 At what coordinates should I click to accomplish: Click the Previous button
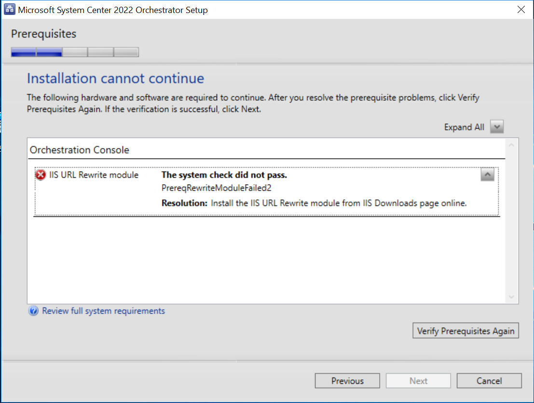coord(347,380)
